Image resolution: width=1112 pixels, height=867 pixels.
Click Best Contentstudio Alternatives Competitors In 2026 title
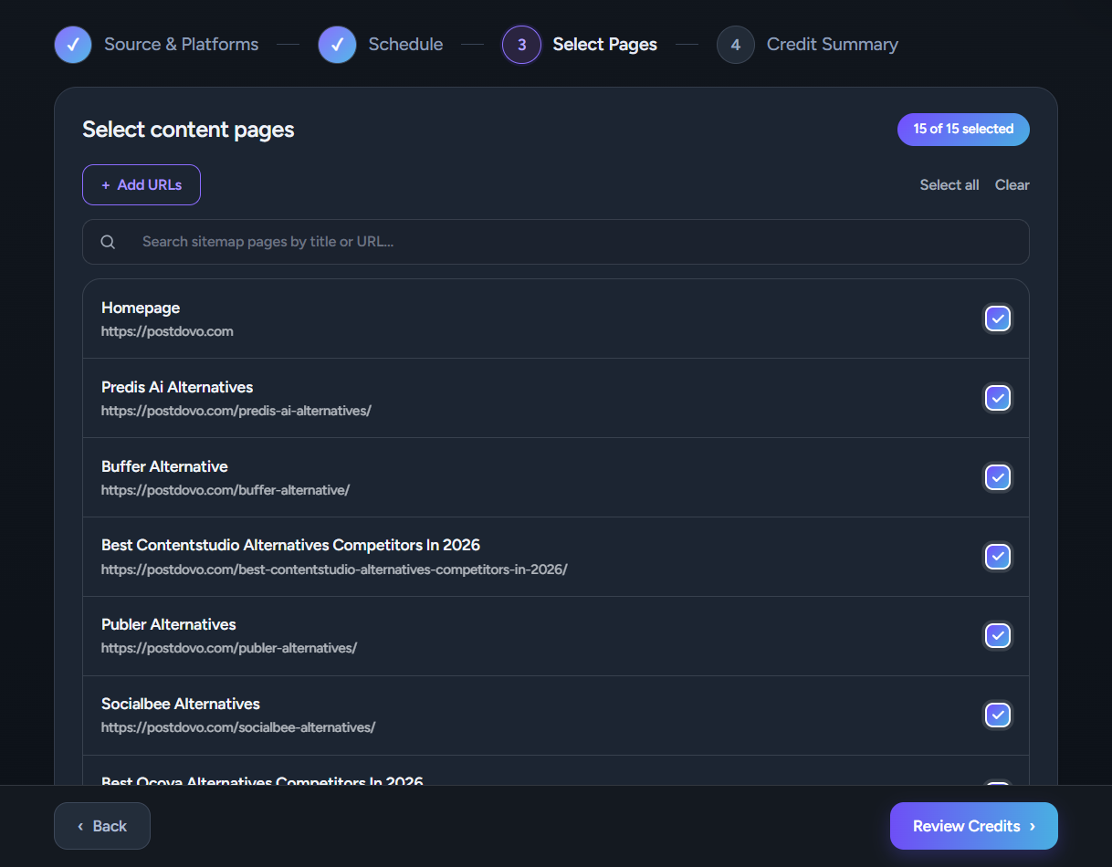pos(290,545)
